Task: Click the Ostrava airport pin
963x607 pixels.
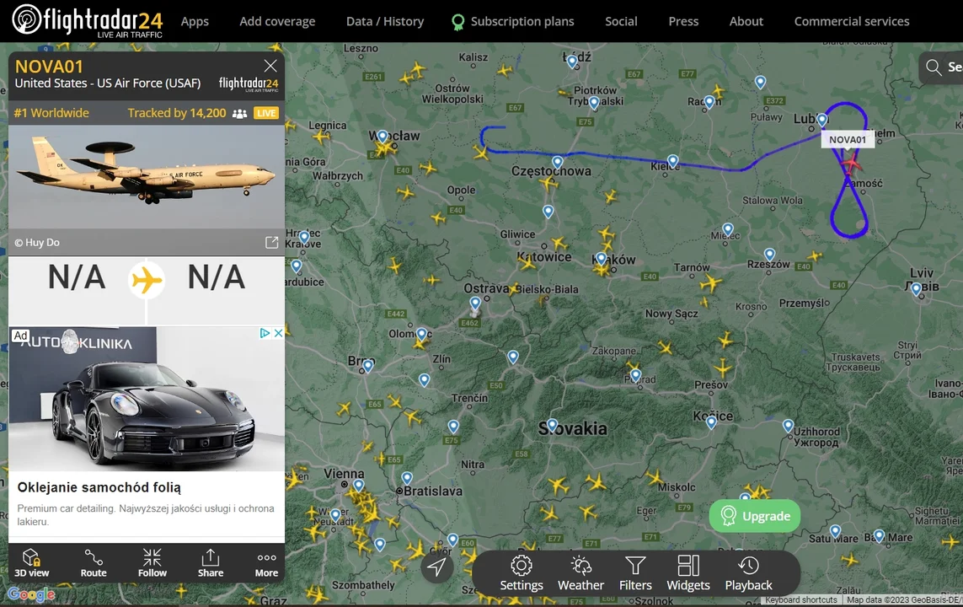Action: click(x=475, y=303)
